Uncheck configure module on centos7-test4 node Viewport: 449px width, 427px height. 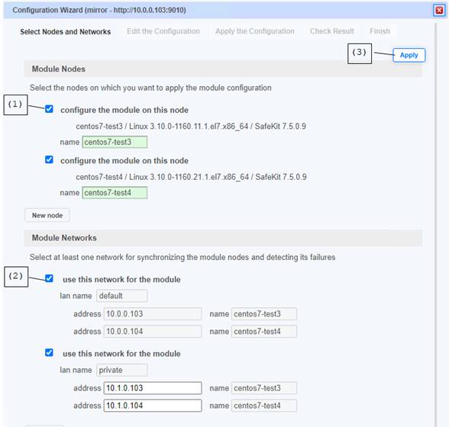click(x=49, y=159)
